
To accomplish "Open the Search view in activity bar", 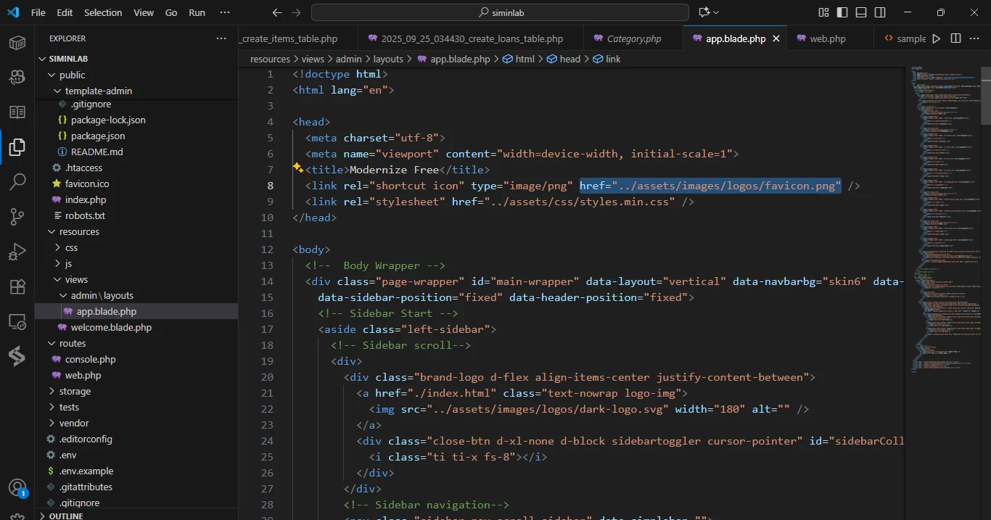I will [x=17, y=182].
